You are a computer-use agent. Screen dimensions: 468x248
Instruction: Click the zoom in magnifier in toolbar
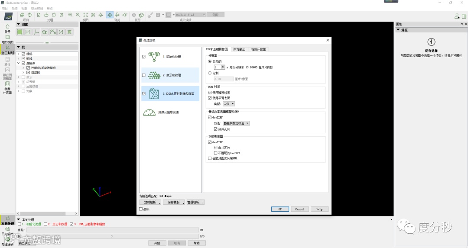tap(71, 15)
